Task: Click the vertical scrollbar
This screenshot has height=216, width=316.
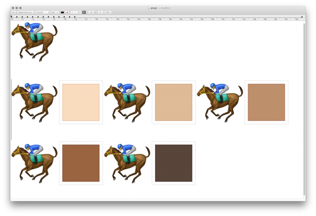Action: 304,109
